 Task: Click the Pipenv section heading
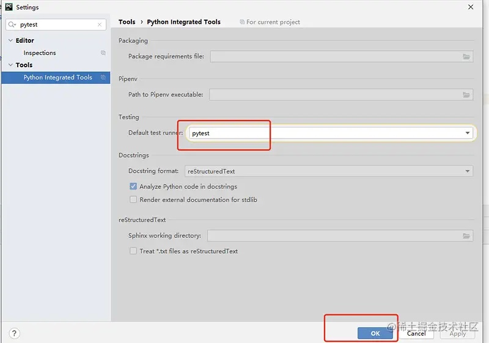[x=128, y=79]
